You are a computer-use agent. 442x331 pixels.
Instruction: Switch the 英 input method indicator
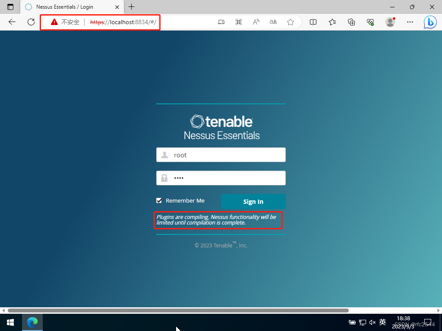[x=382, y=322]
